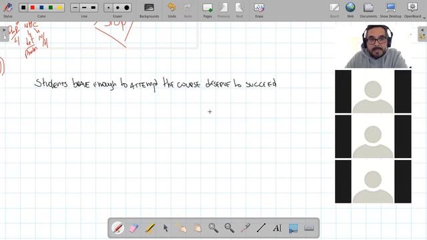
Task: Switch to Web mode
Action: tap(350, 10)
